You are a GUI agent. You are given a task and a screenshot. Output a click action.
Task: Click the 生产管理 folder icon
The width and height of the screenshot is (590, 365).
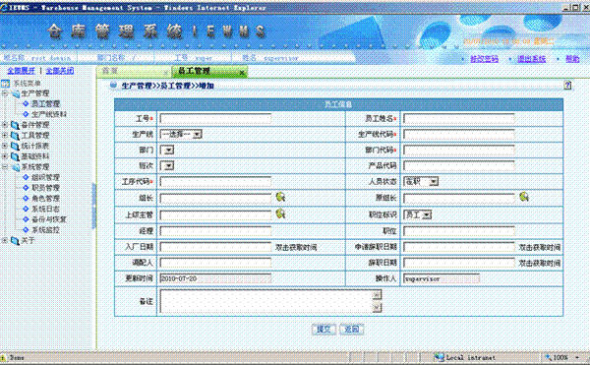(x=16, y=93)
